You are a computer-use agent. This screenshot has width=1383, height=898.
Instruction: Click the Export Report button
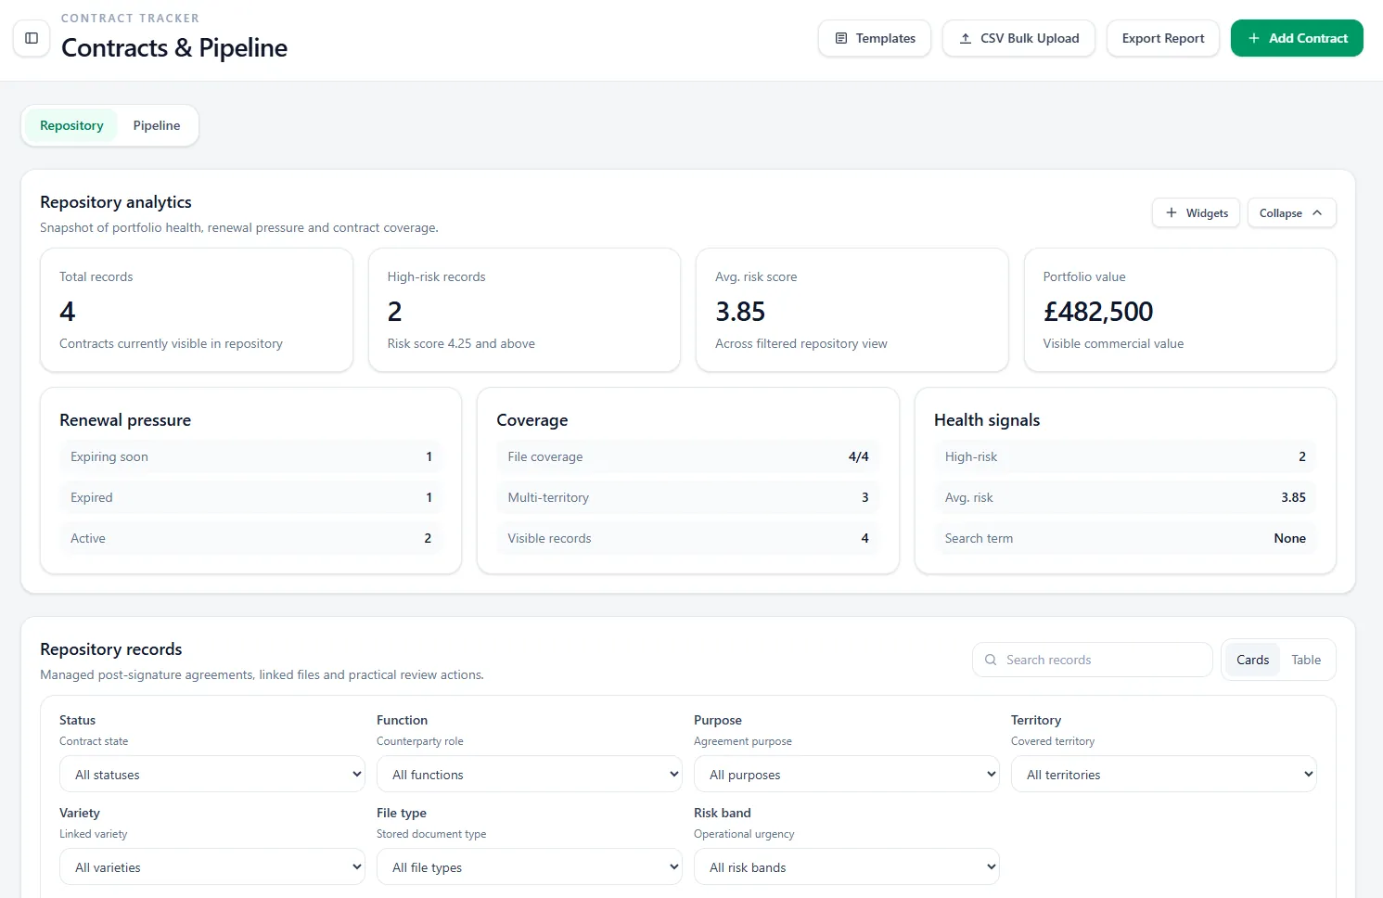coord(1163,38)
